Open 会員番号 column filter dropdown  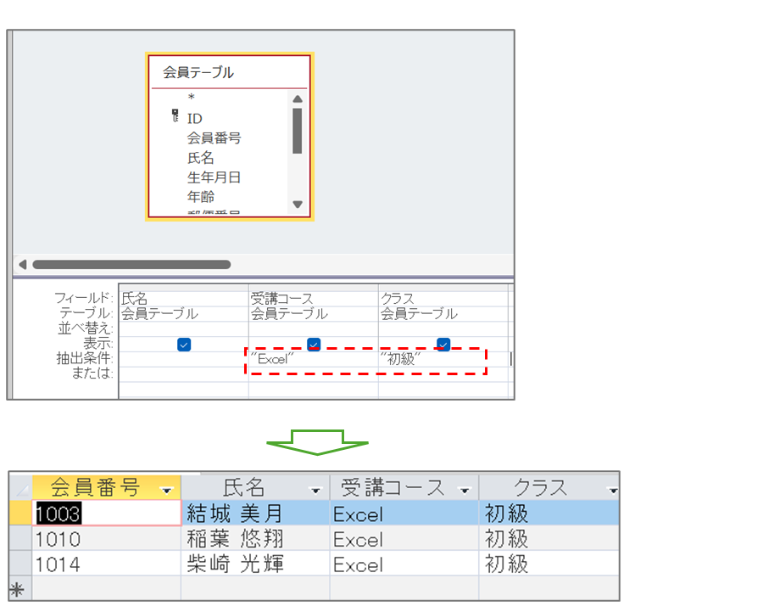pyautogui.click(x=167, y=489)
